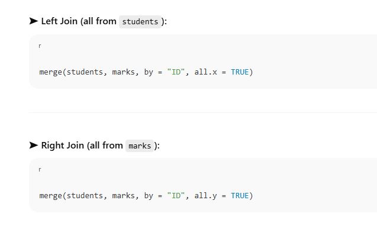This screenshot has height=226, width=377.
Task: Click the horizontal divider between join sections
Action: 202,112
